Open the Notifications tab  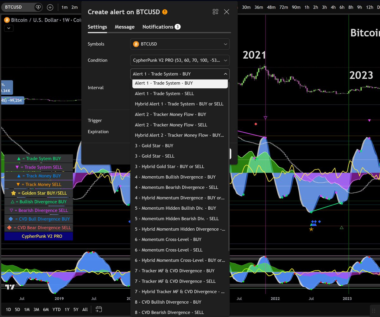(x=161, y=27)
